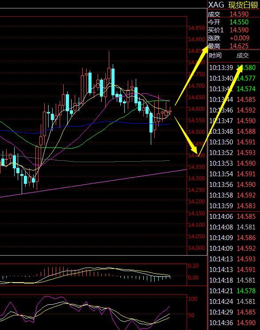Click the 14.200 price axis label
Viewport: 260px width, 330px height.
[196, 202]
